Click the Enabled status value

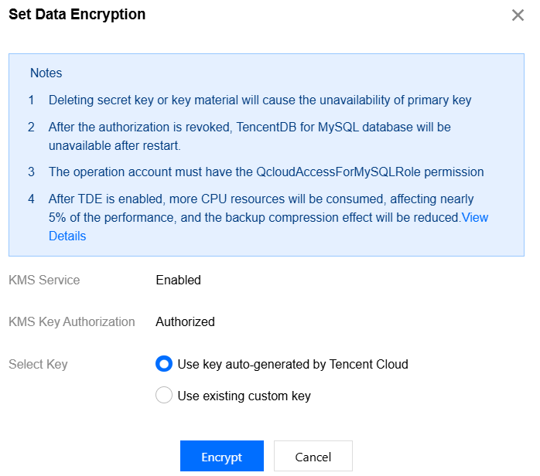coord(178,280)
